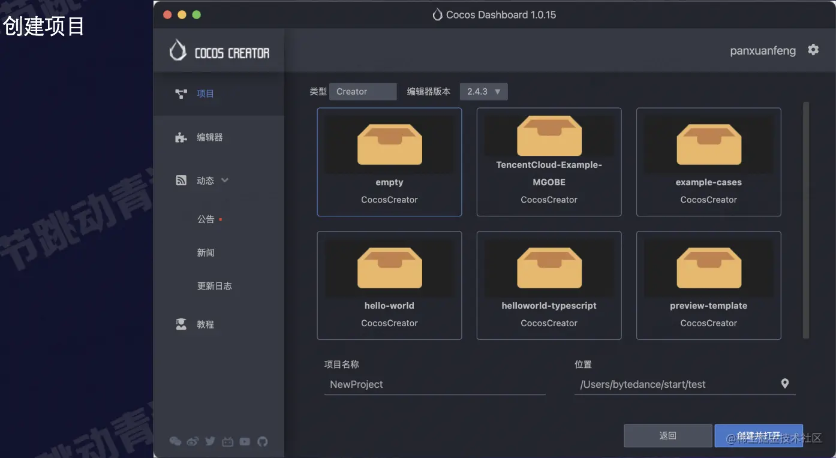Open the Bilibili channel icon
This screenshot has width=836, height=458.
227,441
